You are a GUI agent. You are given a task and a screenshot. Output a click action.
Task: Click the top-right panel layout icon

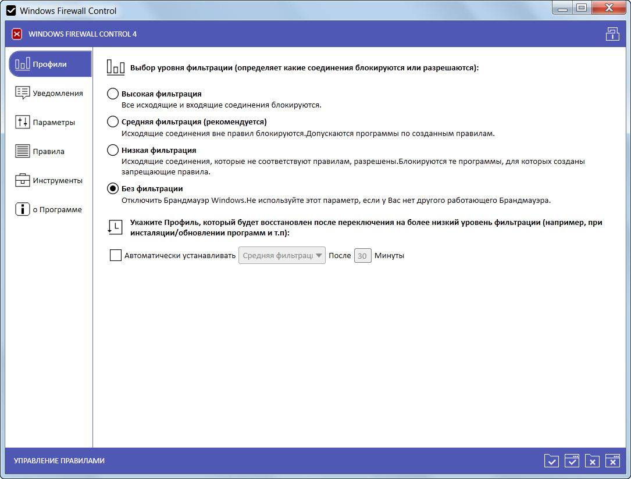point(612,34)
